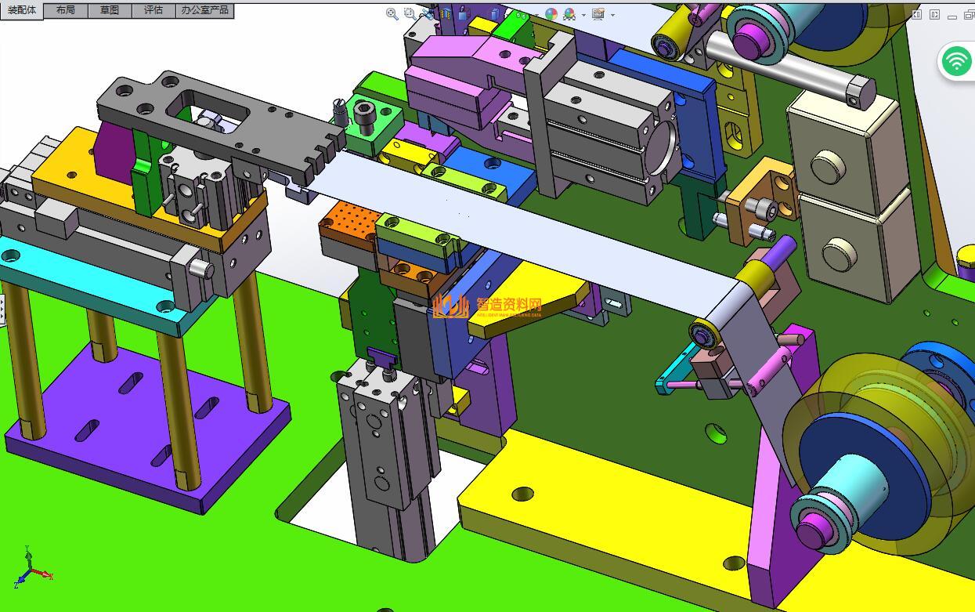975x612 pixels.
Task: Click the Zoom to Fit magnifier icon
Action: point(392,13)
